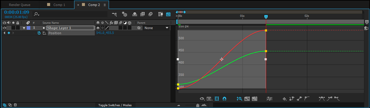This screenshot has width=370, height=108.
Task: Click the Source Name column header
Action: (x=50, y=23)
